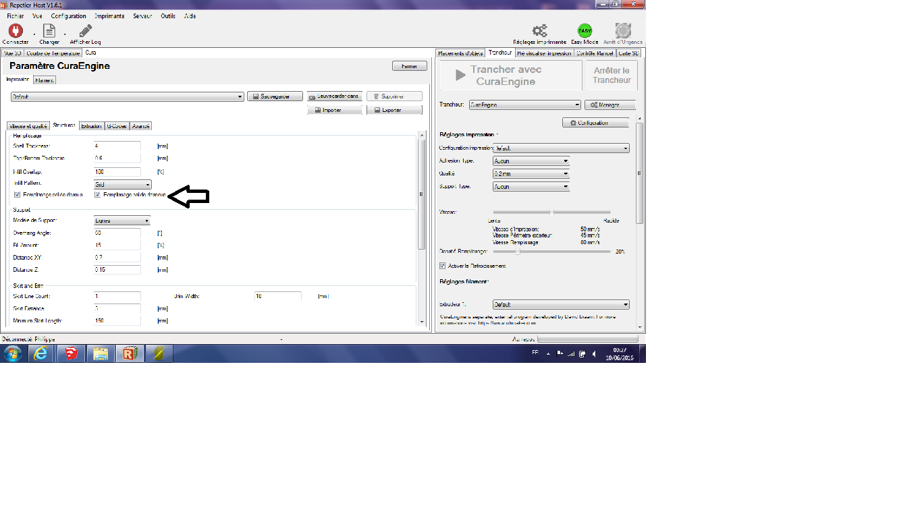Launch Internet Explorer from the taskbar

[41, 353]
